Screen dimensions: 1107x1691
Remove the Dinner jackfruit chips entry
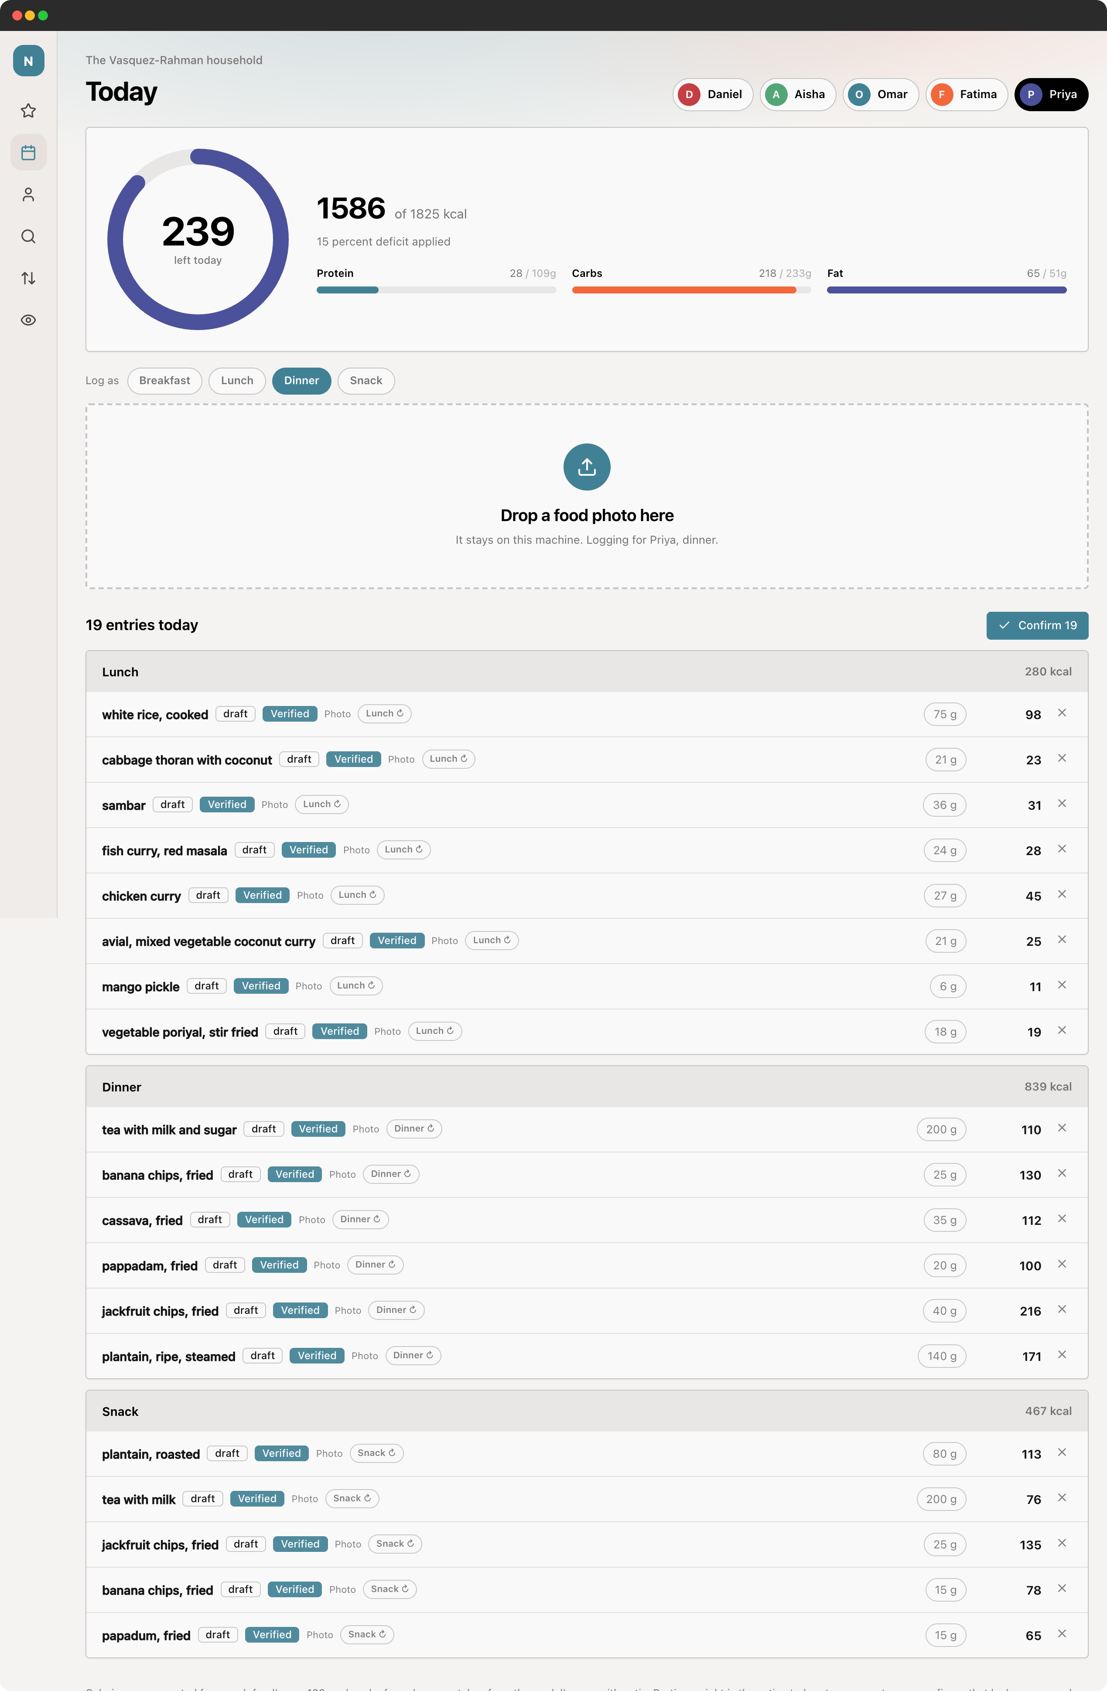pyautogui.click(x=1062, y=1310)
